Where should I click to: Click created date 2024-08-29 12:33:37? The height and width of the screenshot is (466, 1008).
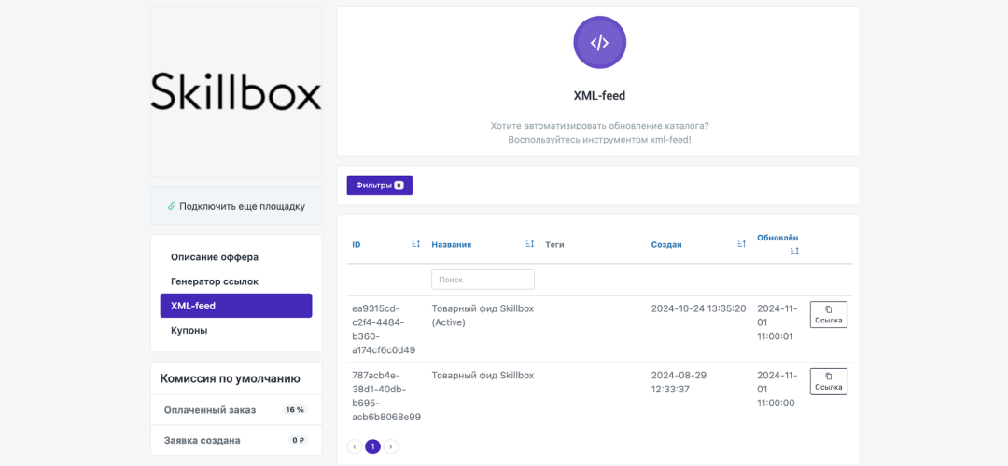click(679, 382)
